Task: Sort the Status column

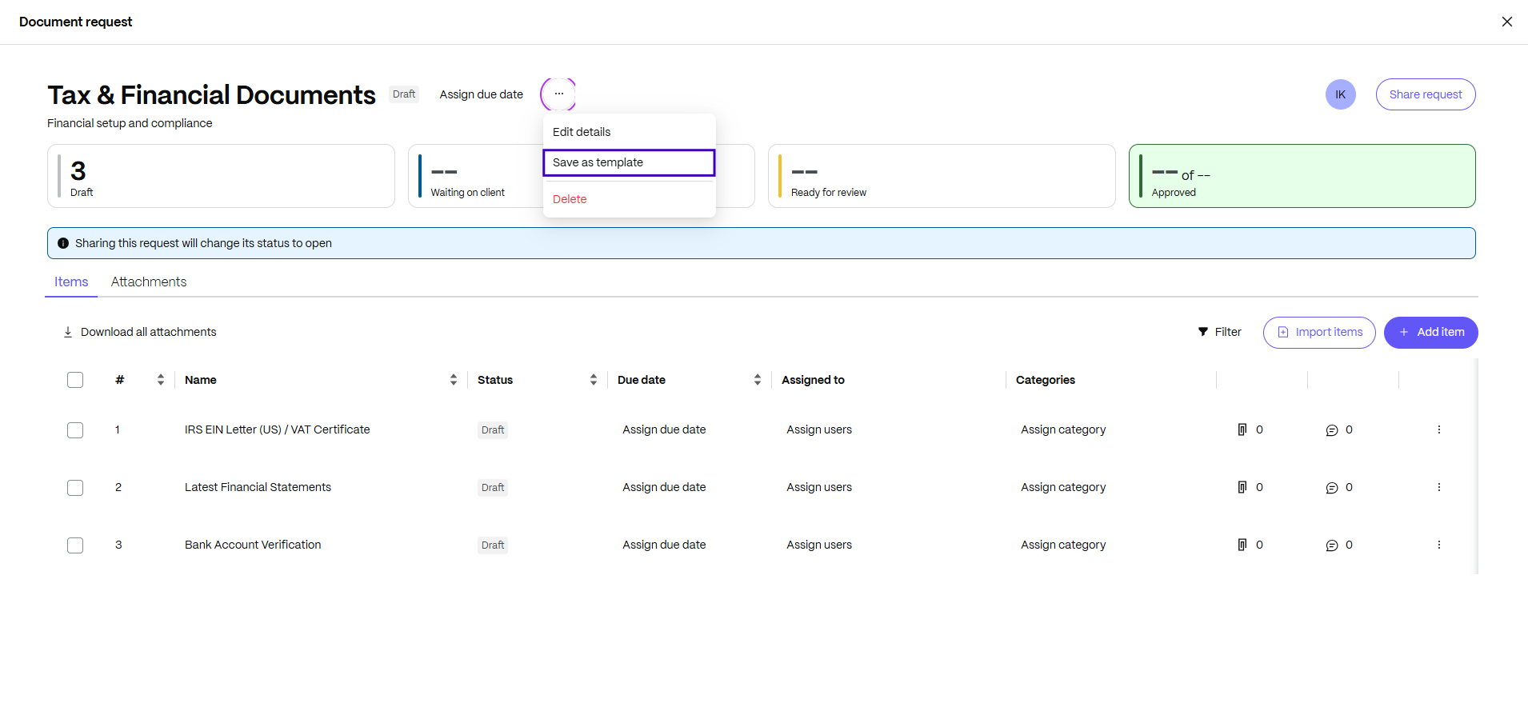Action: [593, 379]
